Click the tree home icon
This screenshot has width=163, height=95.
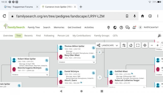coord(131,45)
